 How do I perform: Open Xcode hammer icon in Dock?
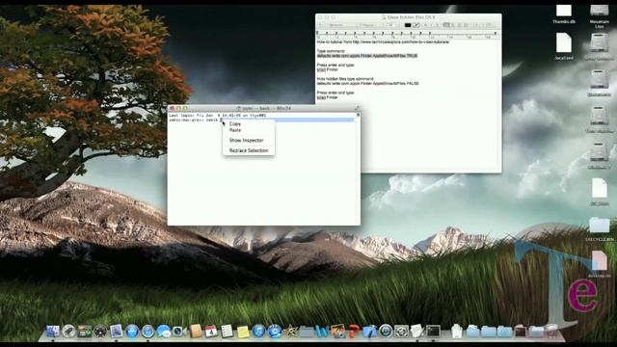tap(369, 332)
